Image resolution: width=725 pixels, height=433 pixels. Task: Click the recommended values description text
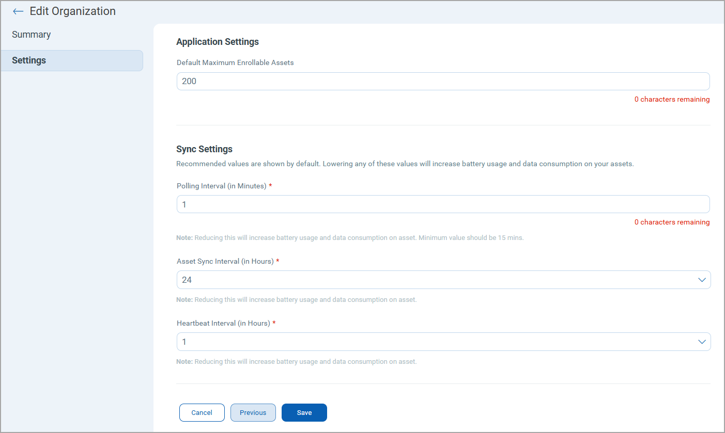pos(405,164)
